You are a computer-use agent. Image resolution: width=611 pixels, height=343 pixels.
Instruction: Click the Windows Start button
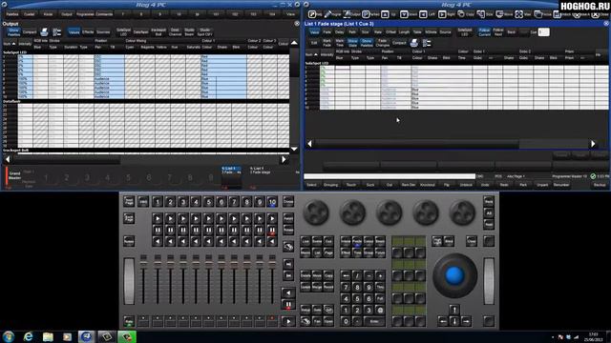coord(9,336)
